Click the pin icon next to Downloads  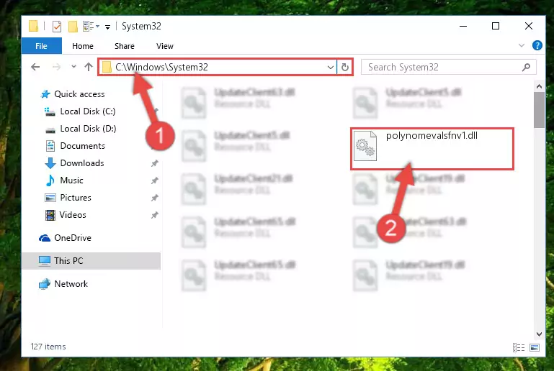tap(154, 163)
